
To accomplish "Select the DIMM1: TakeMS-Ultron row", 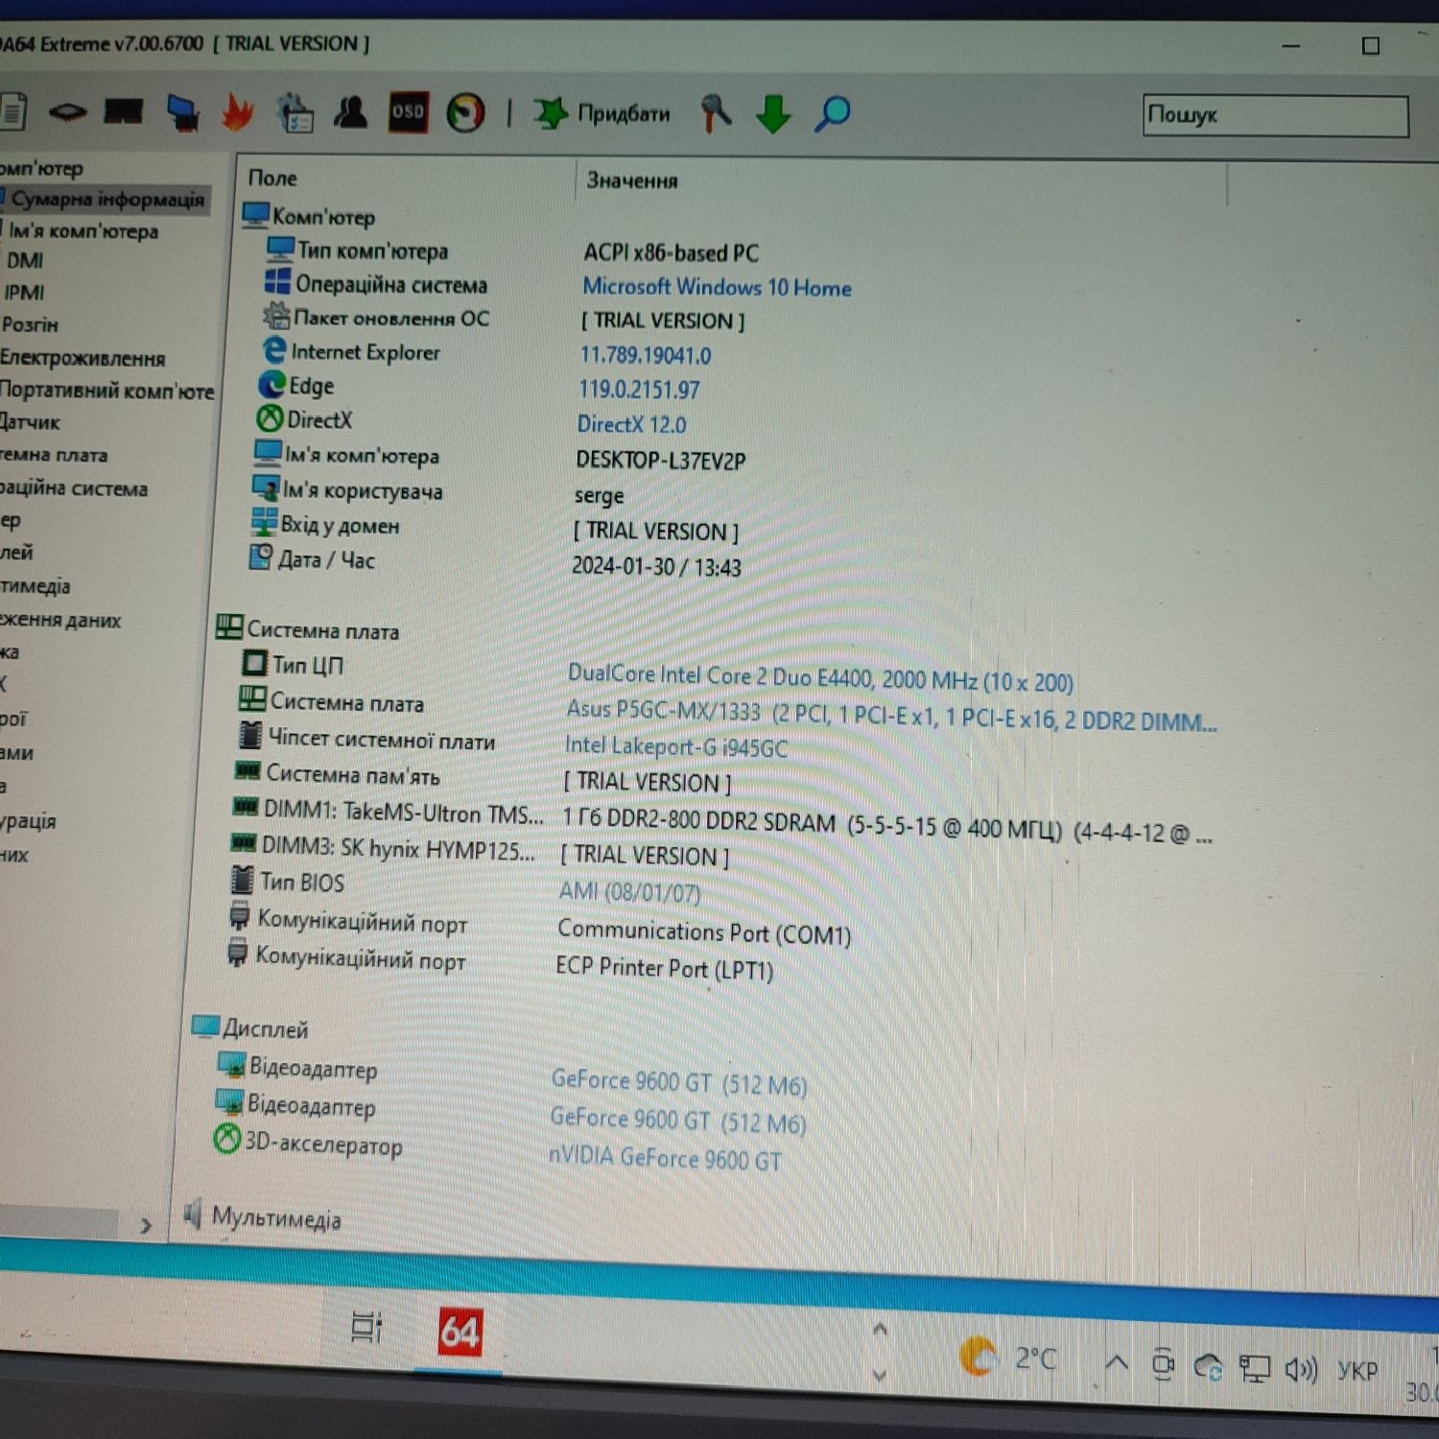I will 403,813.
